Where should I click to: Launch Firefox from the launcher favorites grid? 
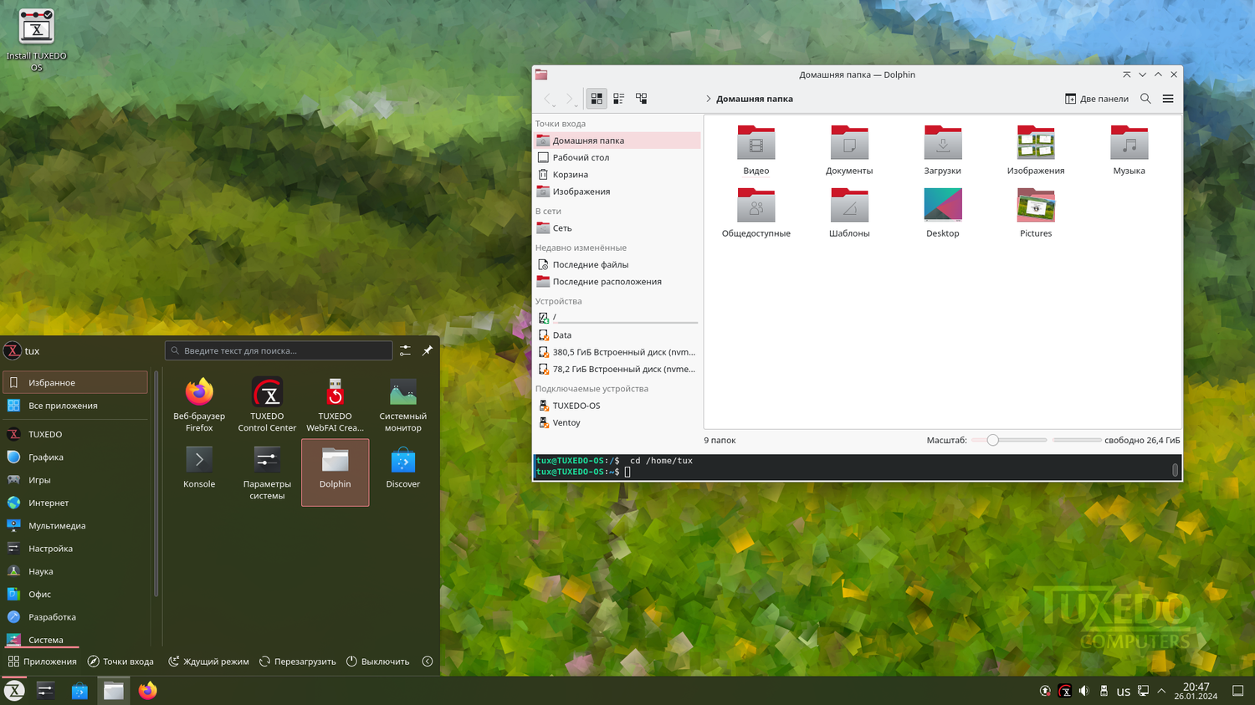point(199,405)
